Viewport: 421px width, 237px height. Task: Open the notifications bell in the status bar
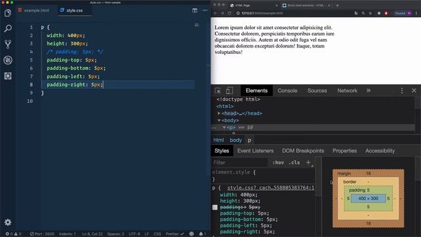point(201,234)
